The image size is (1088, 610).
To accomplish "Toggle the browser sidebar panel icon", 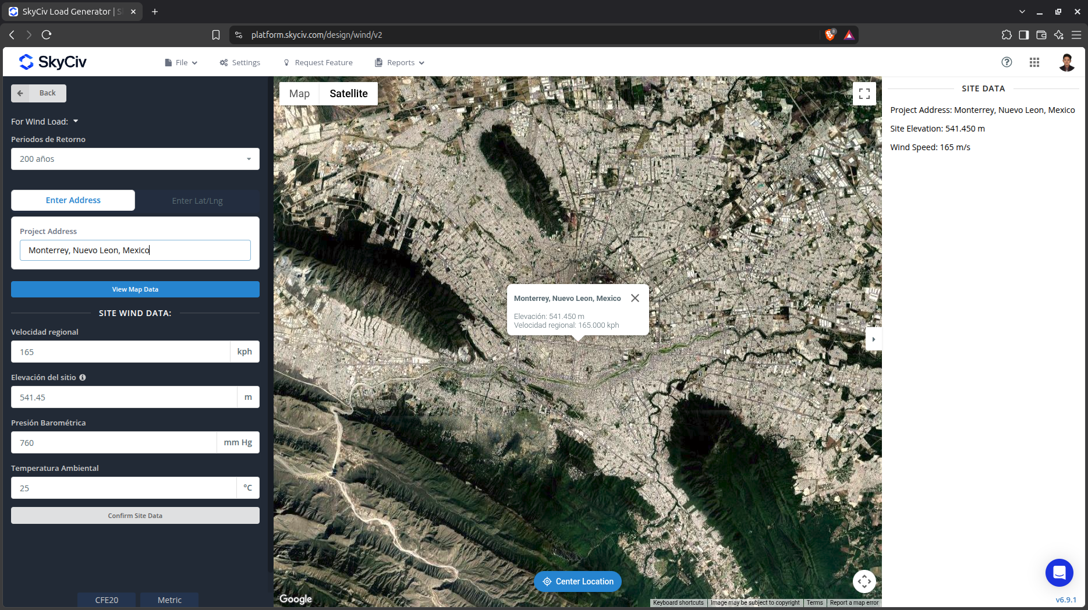I will click(1024, 35).
